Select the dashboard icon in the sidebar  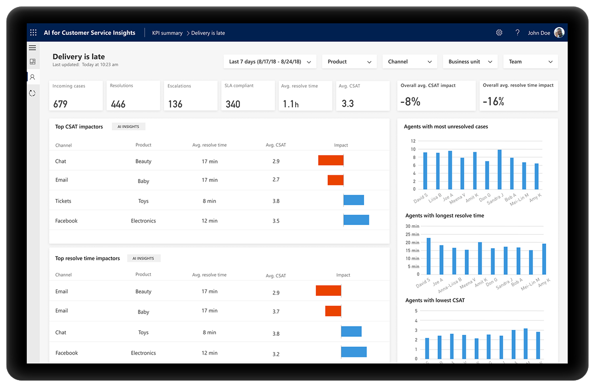point(33,62)
